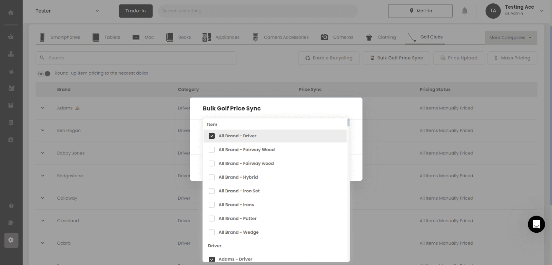Check All Brand - Iron Set

(x=212, y=191)
